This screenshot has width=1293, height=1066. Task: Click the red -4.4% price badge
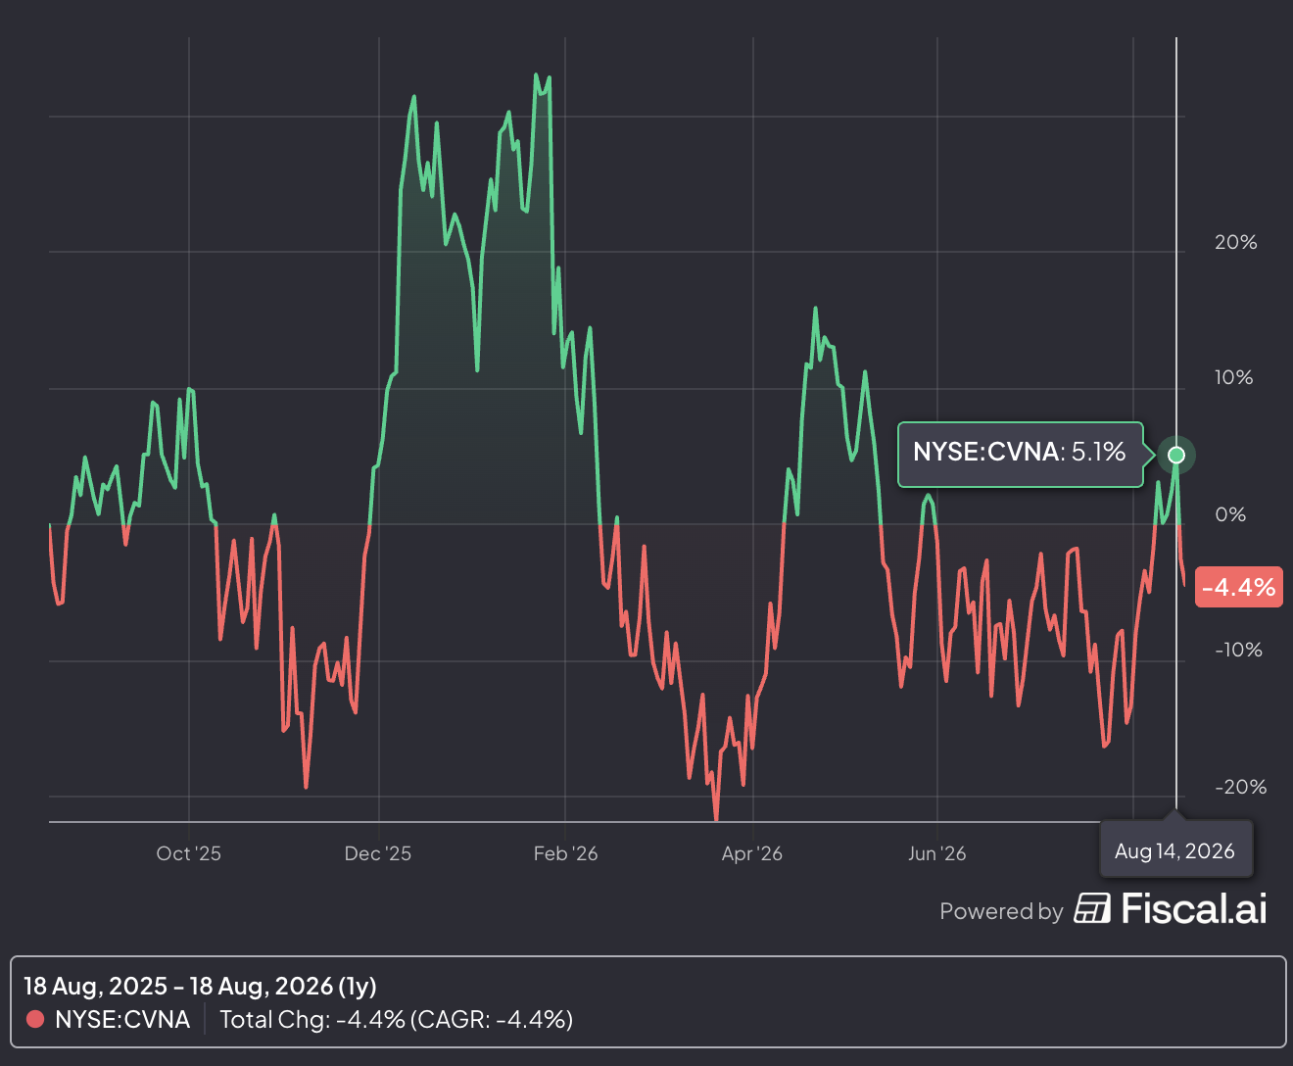(x=1239, y=587)
